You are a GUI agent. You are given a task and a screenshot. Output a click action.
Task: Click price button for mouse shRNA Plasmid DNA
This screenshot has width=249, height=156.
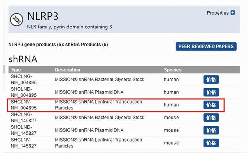pos(211,130)
